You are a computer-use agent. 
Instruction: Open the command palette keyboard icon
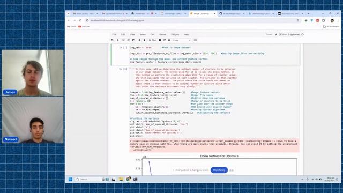point(195,40)
